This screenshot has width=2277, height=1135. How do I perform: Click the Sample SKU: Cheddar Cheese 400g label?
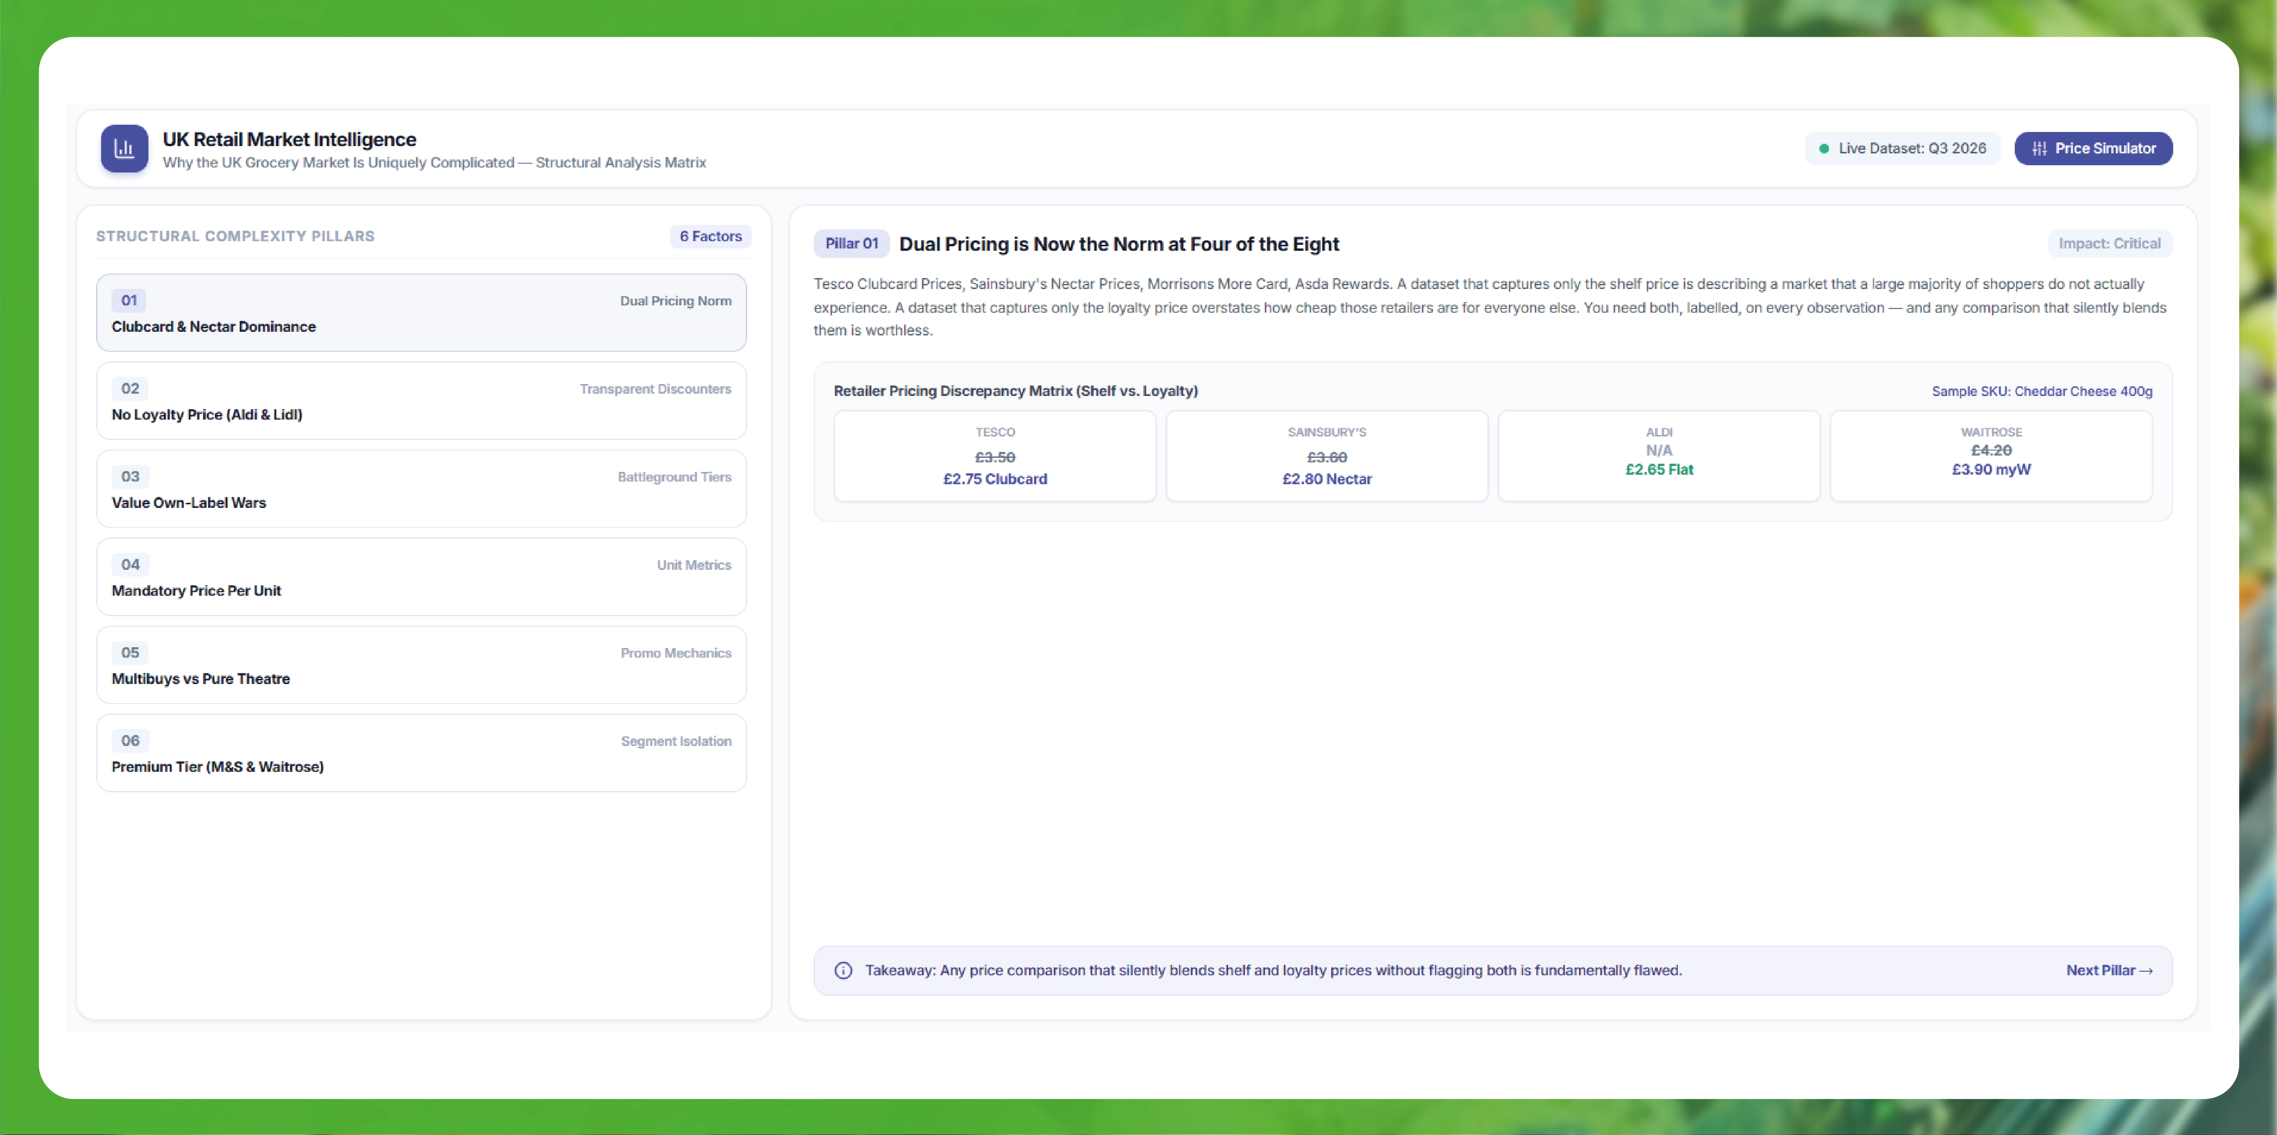point(2042,391)
